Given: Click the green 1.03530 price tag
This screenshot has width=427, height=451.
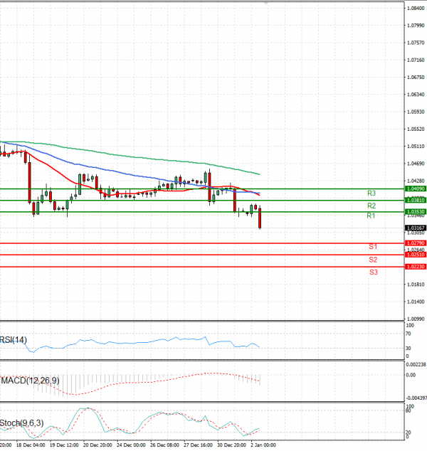Looking at the screenshot, I should [415, 212].
